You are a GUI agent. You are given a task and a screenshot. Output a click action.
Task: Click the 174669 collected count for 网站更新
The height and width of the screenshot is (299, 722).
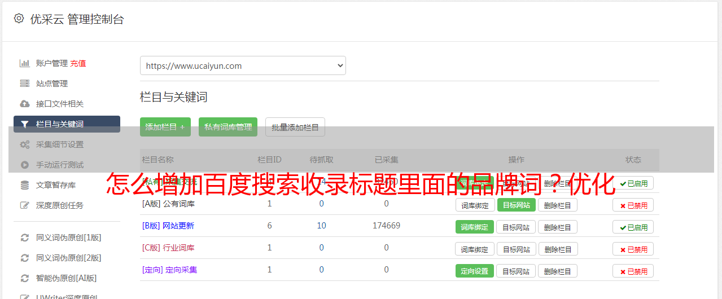point(386,226)
